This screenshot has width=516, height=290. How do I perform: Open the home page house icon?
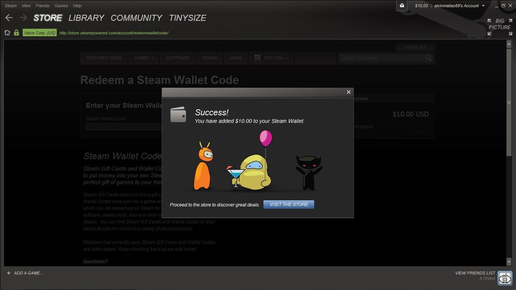click(x=7, y=33)
